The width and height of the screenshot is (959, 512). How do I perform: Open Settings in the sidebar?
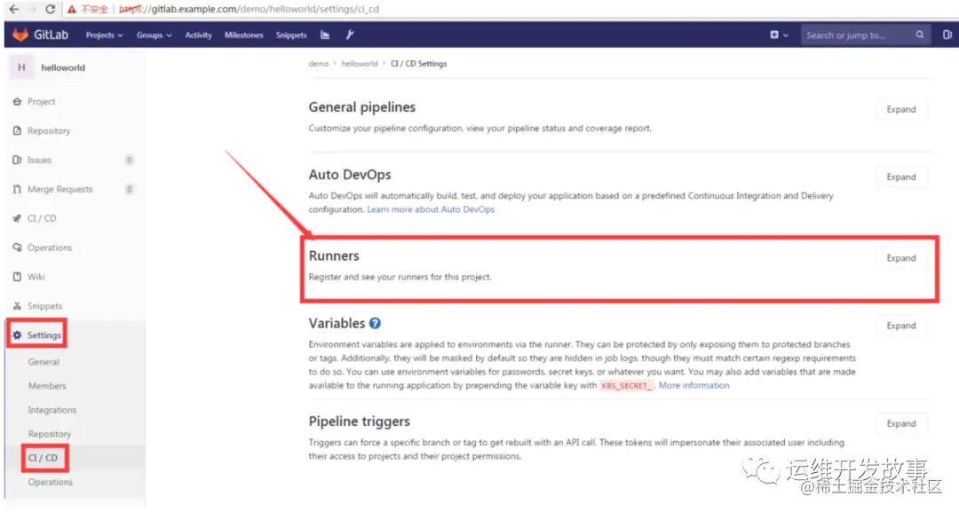[44, 335]
